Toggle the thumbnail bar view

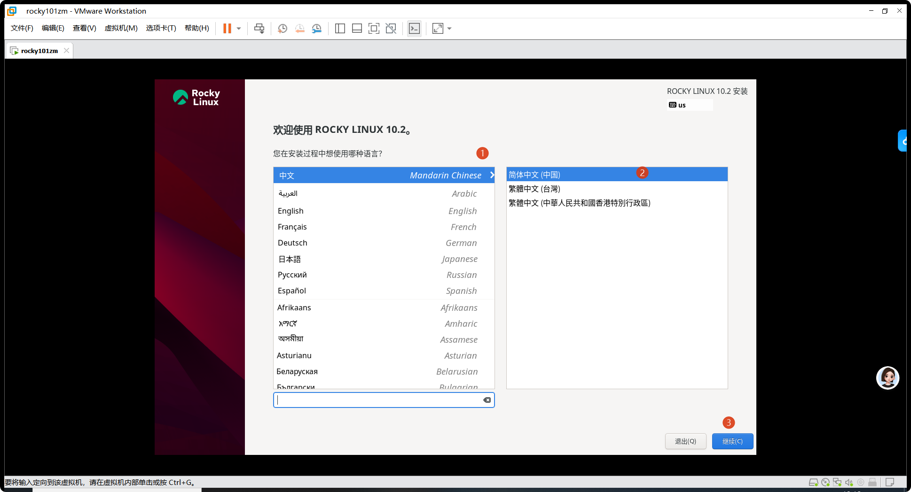coord(357,29)
